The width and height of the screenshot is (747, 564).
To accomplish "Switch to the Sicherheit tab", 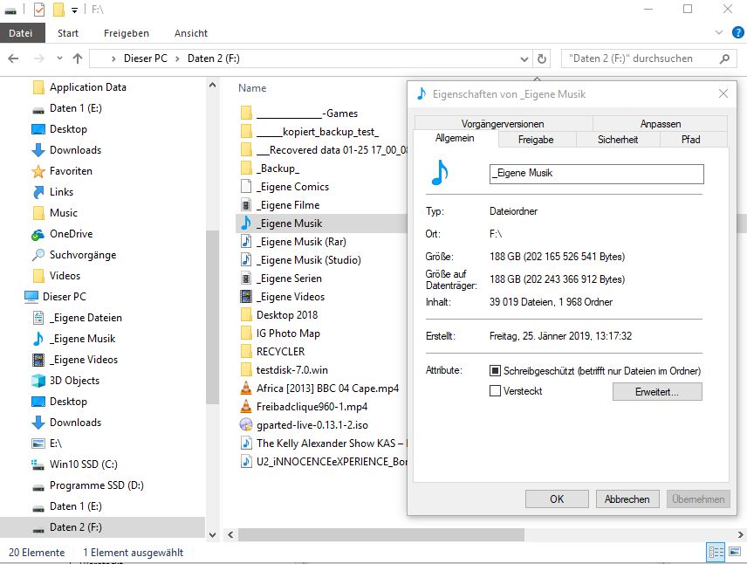I will tap(618, 140).
